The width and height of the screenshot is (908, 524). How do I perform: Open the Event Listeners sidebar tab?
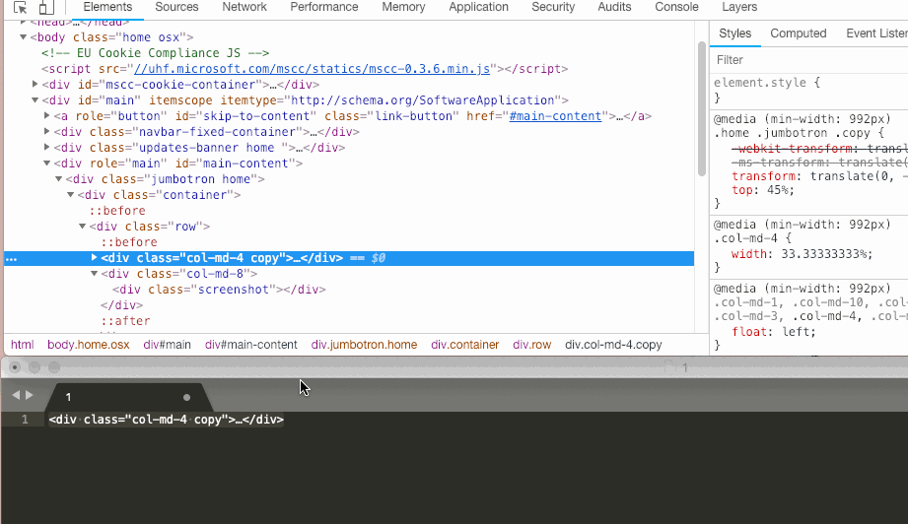pos(876,33)
